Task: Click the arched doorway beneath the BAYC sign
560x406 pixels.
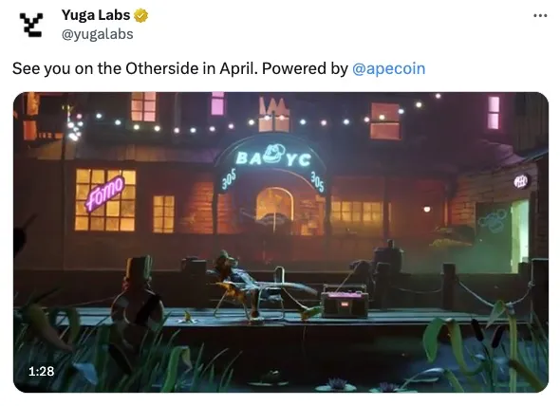Action: [274, 209]
